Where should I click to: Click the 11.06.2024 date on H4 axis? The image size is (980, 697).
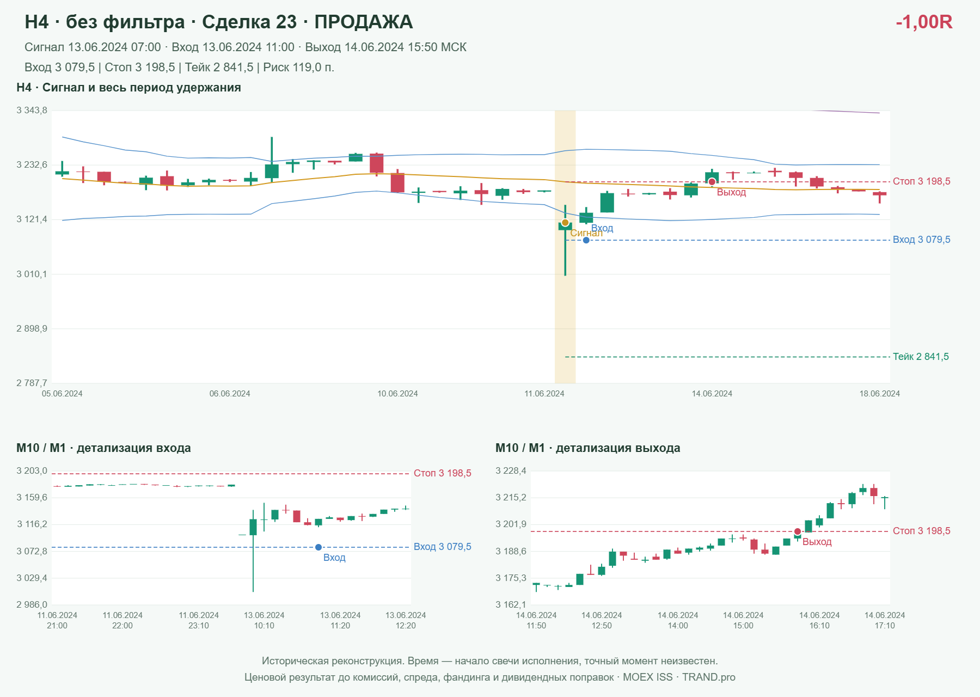coord(544,394)
